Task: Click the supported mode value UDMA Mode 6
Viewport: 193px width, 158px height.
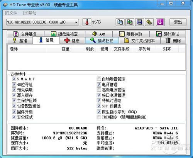Action: [165, 133]
